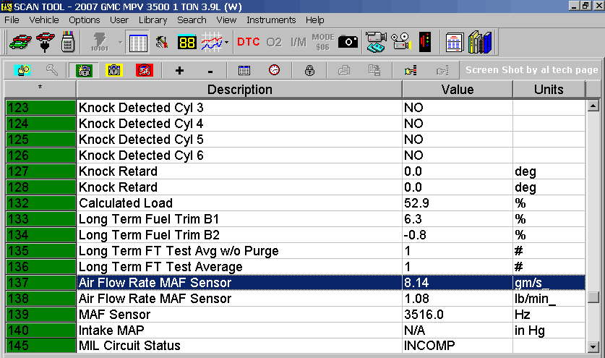Screen dimensions: 605x358
Task: Open the Vehicle menu
Action: [44, 20]
